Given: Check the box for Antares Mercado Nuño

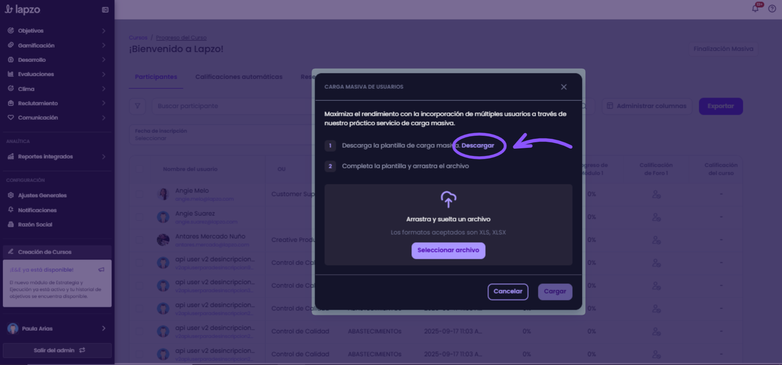Looking at the screenshot, I should click(x=139, y=240).
